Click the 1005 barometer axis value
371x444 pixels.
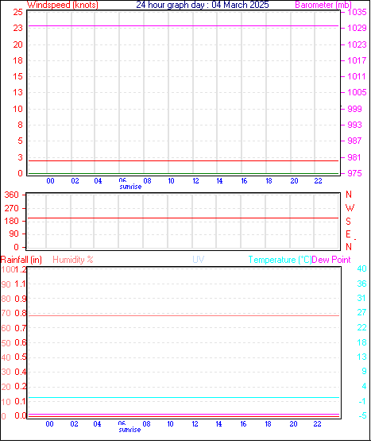[357, 92]
